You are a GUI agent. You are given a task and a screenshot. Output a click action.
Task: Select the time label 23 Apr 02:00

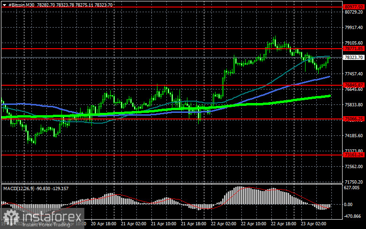(x=314, y=224)
